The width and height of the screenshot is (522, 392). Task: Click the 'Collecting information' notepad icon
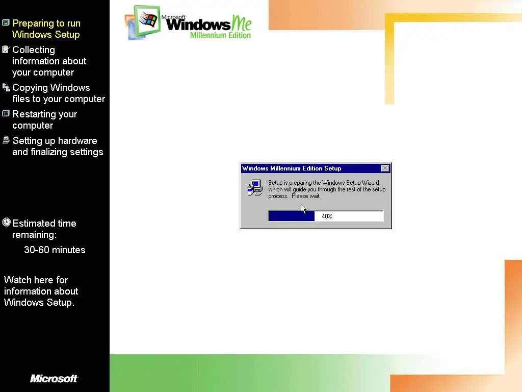[x=6, y=50]
